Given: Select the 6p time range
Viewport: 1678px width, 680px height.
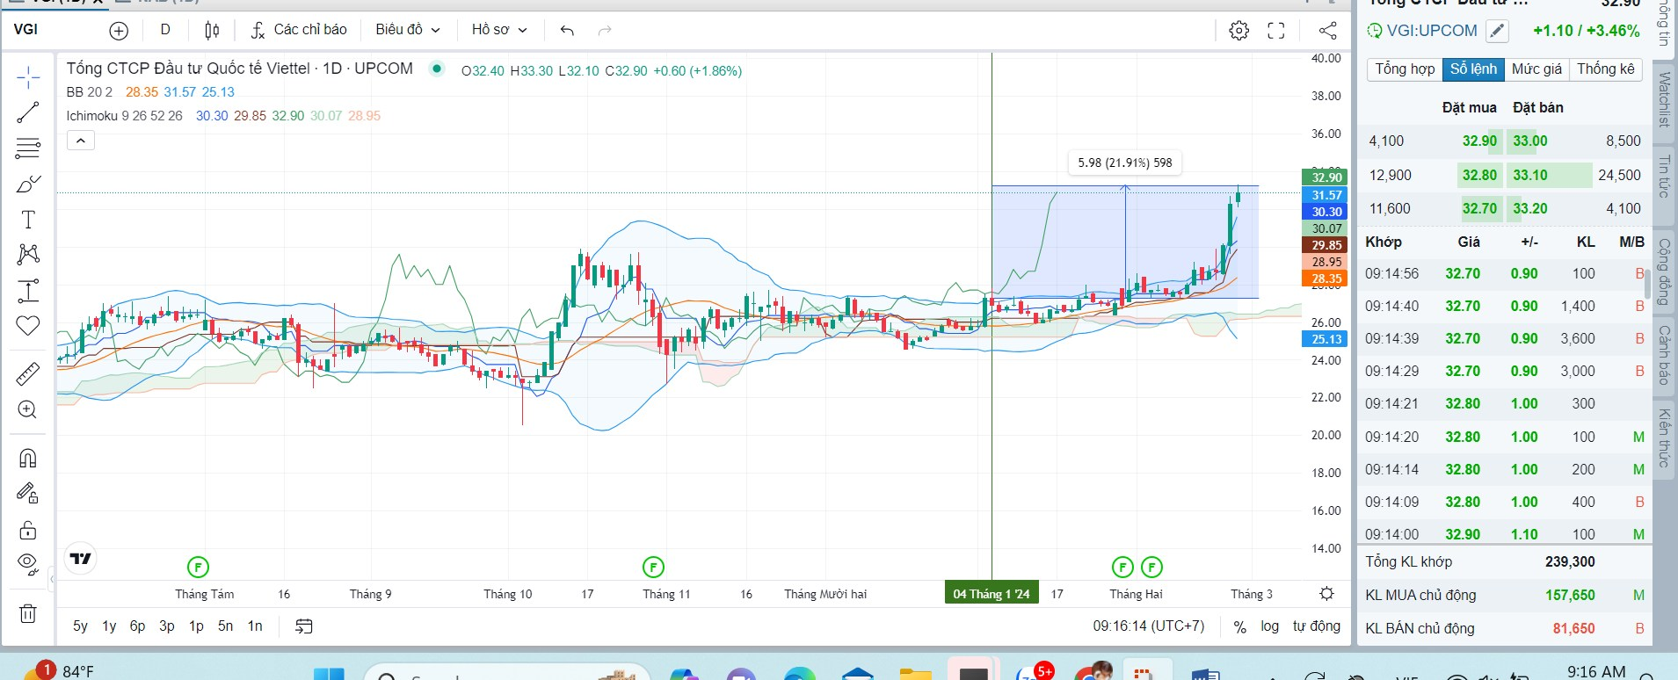Looking at the screenshot, I should coord(137,626).
